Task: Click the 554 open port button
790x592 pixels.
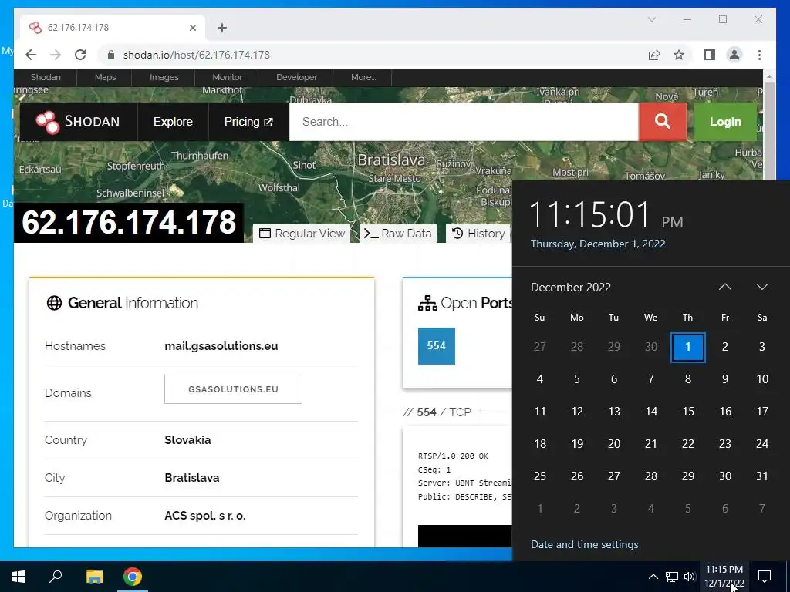Action: click(437, 346)
